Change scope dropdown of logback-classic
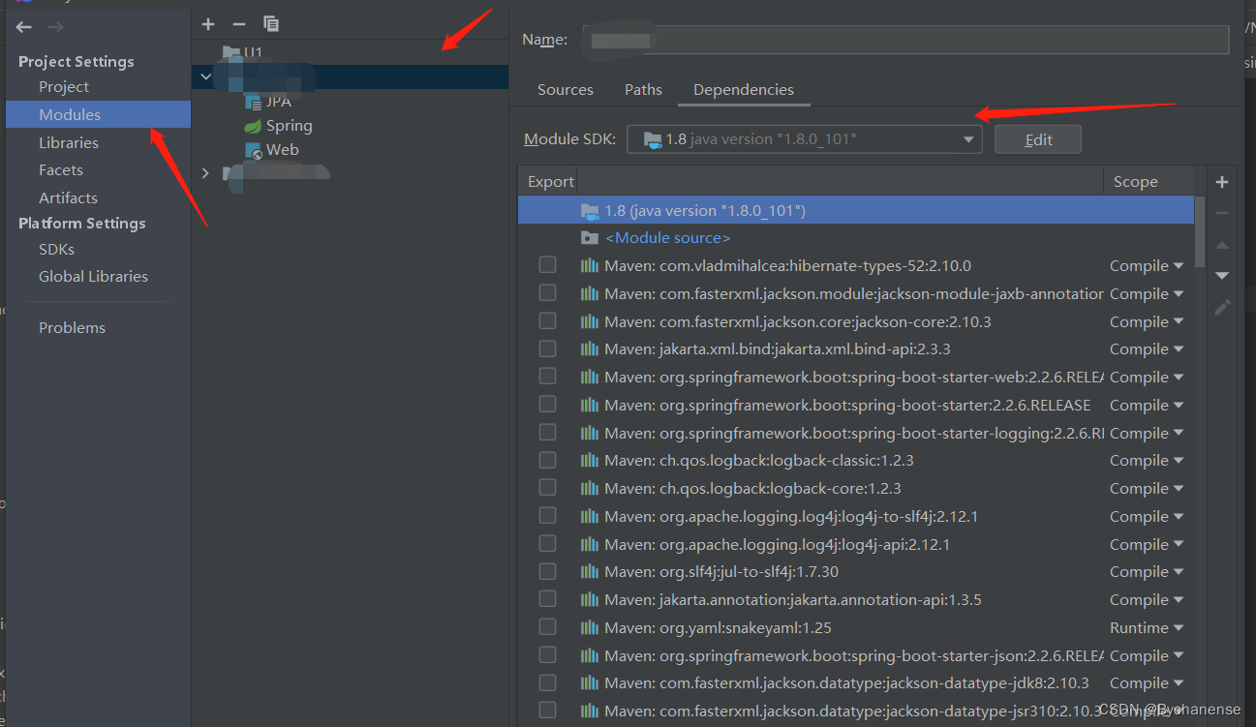Viewport: 1256px width, 727px height. (x=1147, y=460)
